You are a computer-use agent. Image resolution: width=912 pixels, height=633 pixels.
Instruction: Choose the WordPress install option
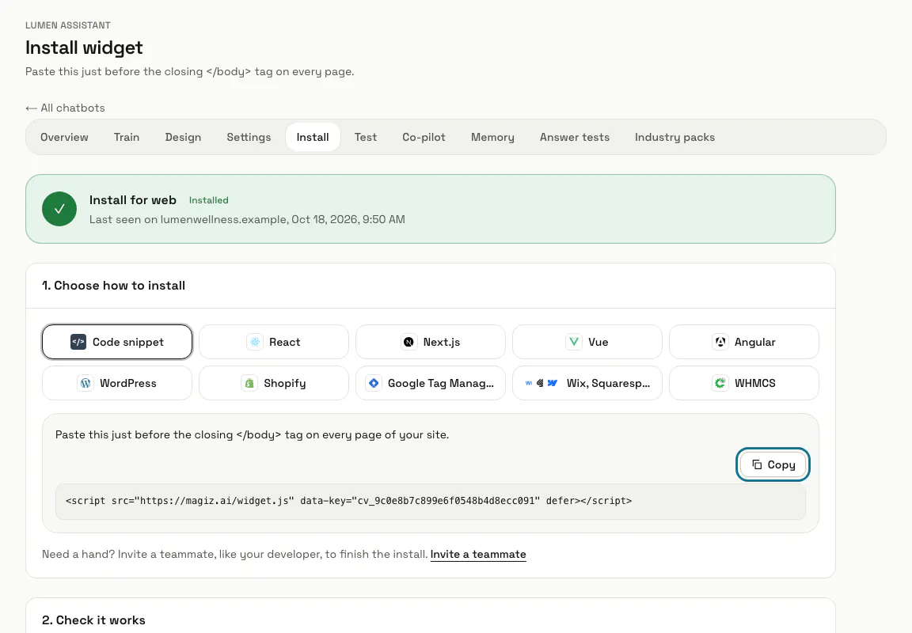click(x=117, y=383)
